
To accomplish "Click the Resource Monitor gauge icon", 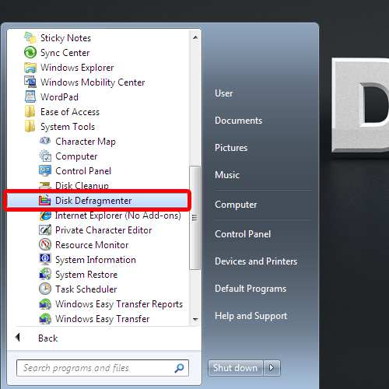I will pos(45,245).
